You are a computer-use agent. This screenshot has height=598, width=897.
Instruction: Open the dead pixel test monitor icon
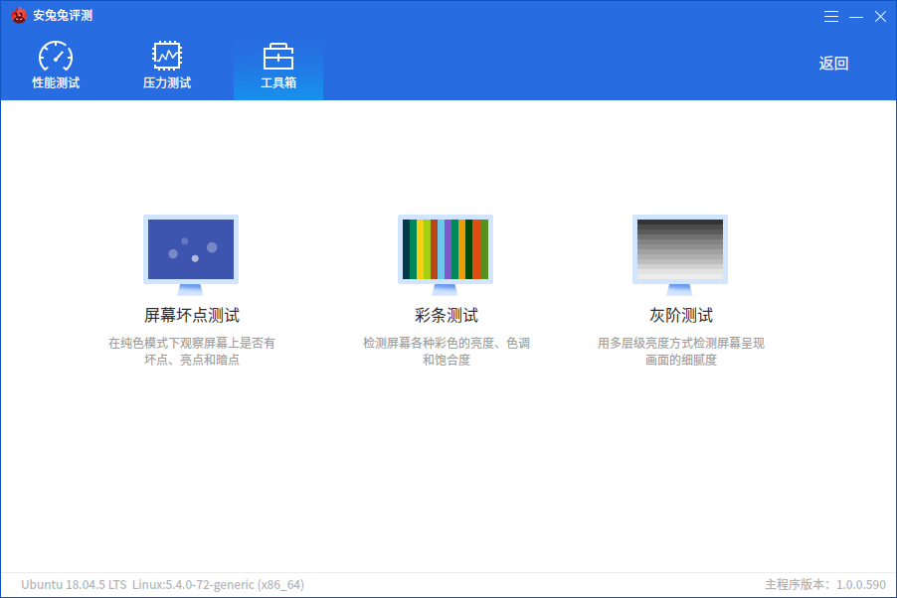point(191,255)
